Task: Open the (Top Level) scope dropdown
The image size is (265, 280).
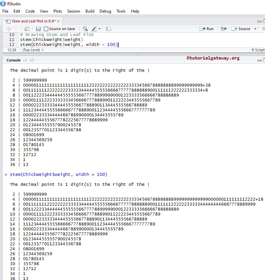Action: tap(33, 50)
